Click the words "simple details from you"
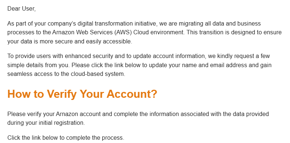The height and width of the screenshot is (143, 290). click(x=38, y=65)
